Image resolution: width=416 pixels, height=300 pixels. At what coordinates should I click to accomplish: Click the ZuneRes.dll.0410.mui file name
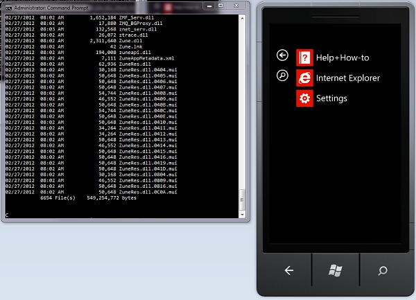coord(148,122)
